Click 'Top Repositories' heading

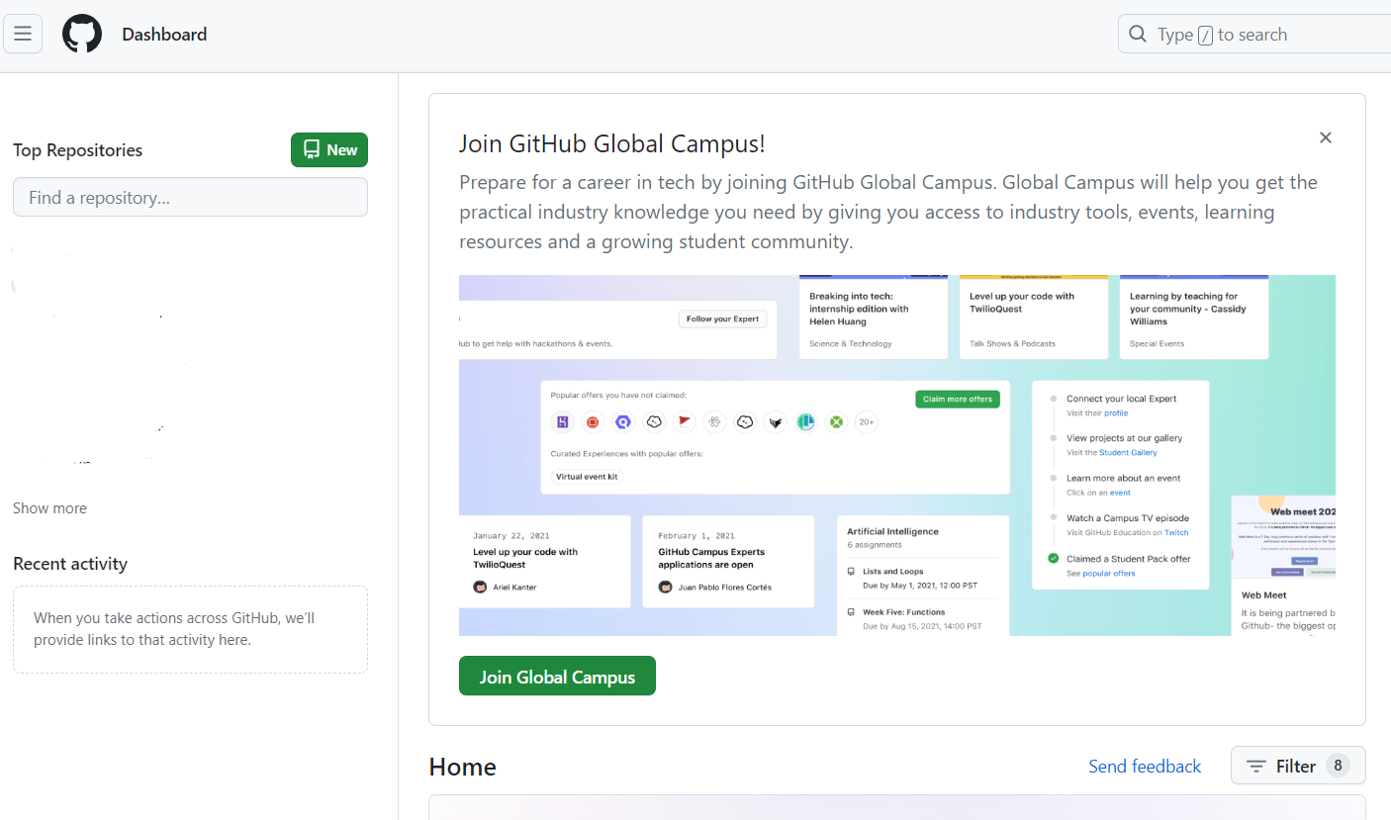(x=78, y=150)
